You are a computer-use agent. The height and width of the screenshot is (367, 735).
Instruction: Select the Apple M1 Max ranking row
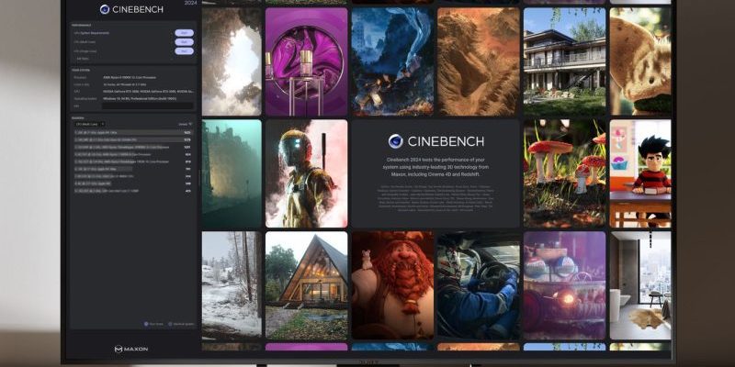pos(133,169)
